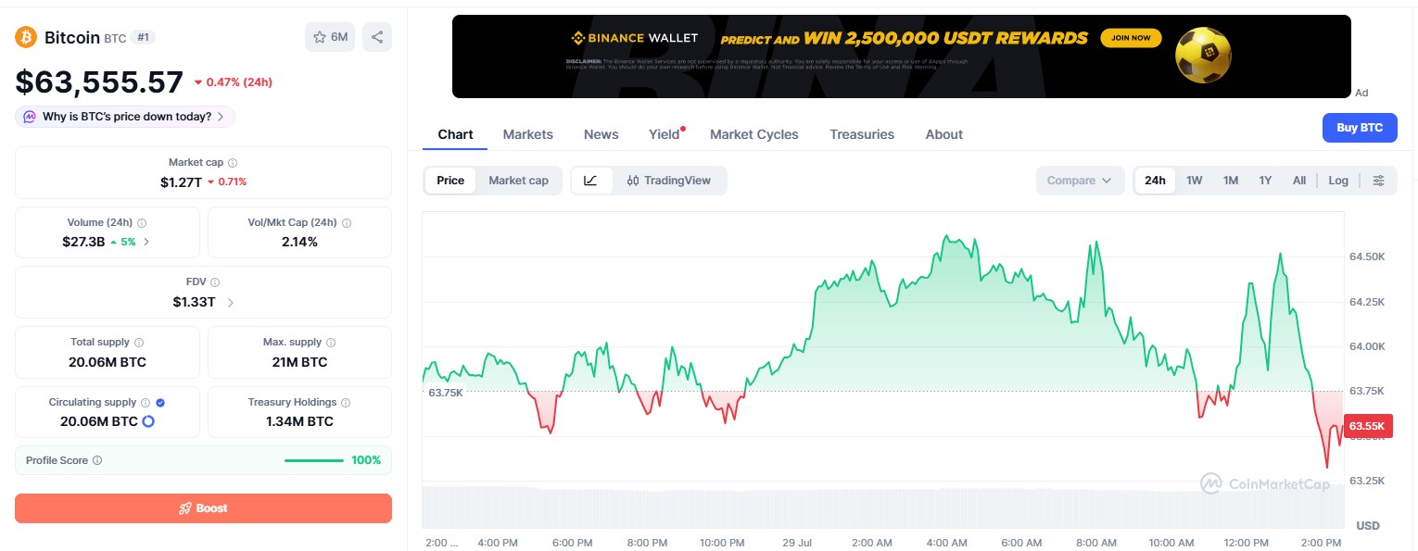Switch chart to Market cap view

click(x=518, y=181)
